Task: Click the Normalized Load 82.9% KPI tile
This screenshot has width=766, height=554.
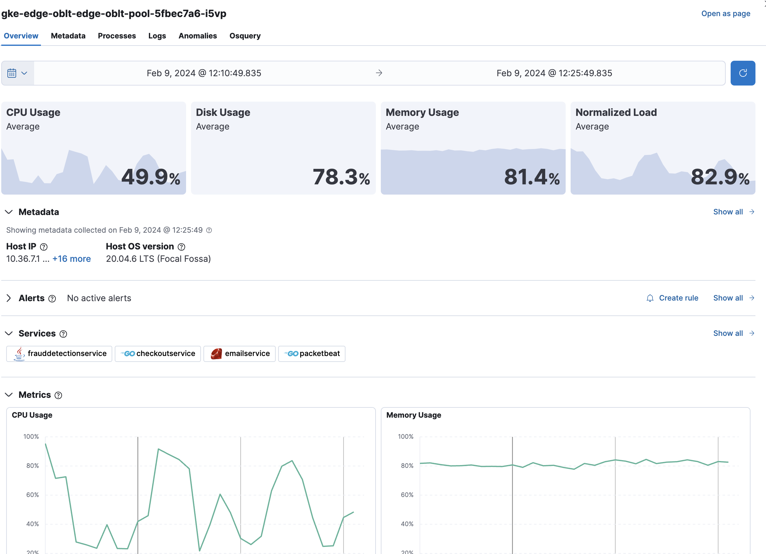Action: [663, 148]
